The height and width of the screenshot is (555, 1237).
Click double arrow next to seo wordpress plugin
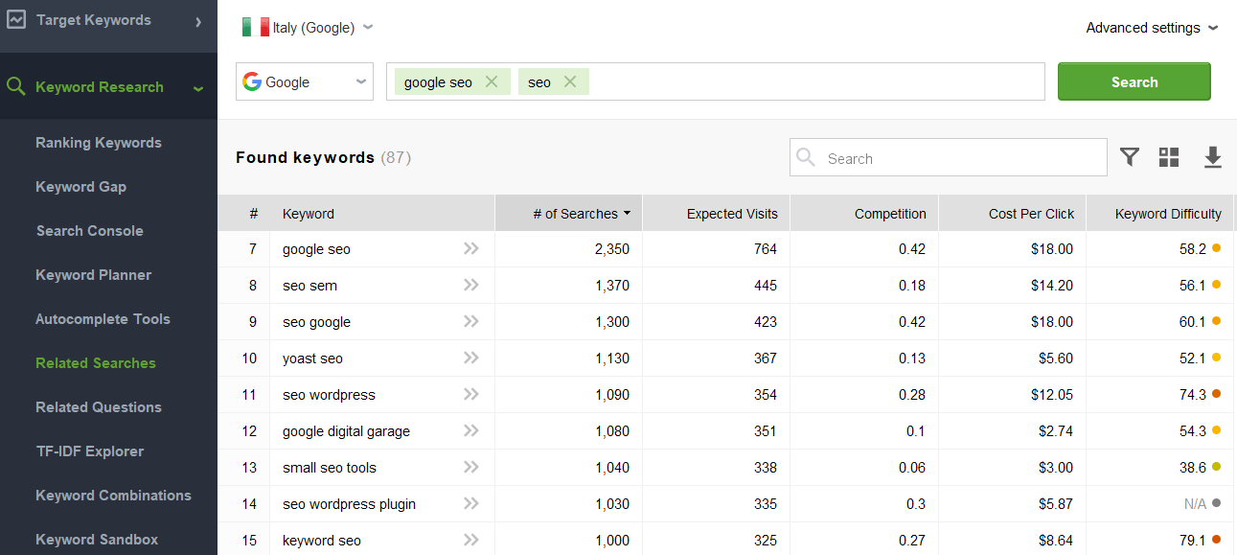click(x=470, y=503)
